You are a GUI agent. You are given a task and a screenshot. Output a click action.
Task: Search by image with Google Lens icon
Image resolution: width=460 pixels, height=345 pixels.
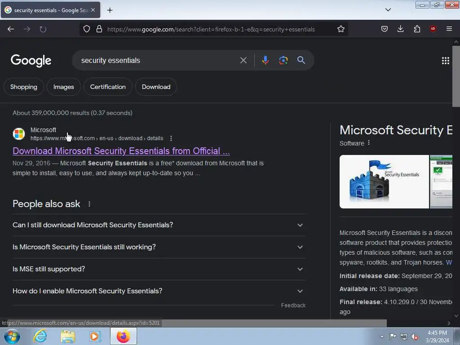coord(283,60)
